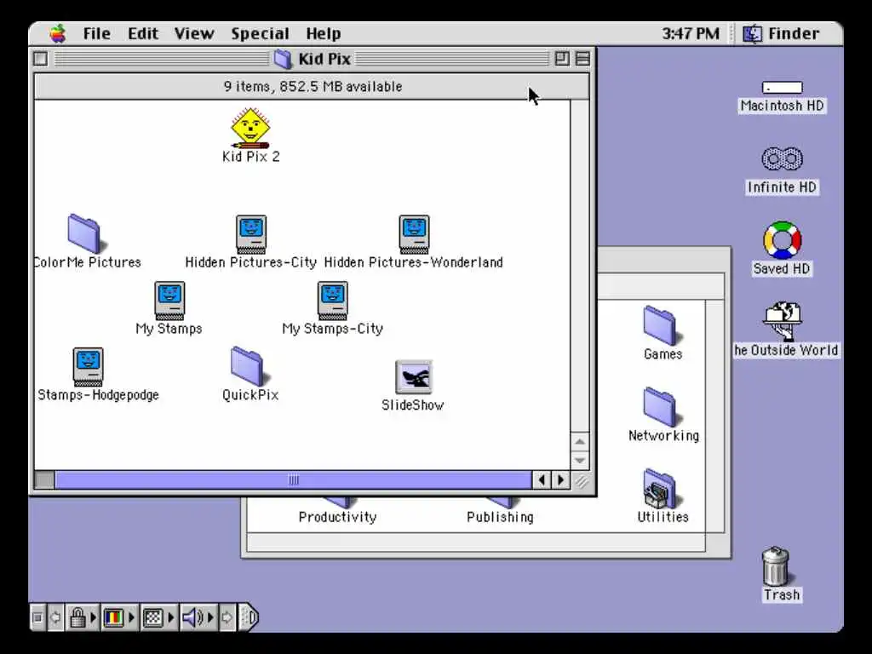Image resolution: width=872 pixels, height=654 pixels.
Task: Select the Utilities folder in back window
Action: 660,488
